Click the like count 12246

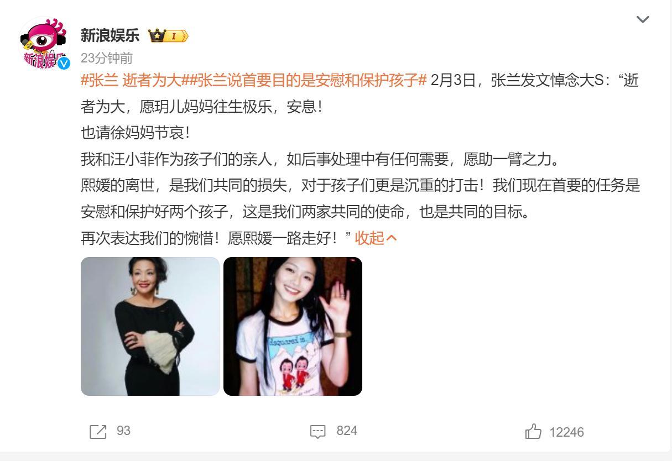tap(566, 432)
